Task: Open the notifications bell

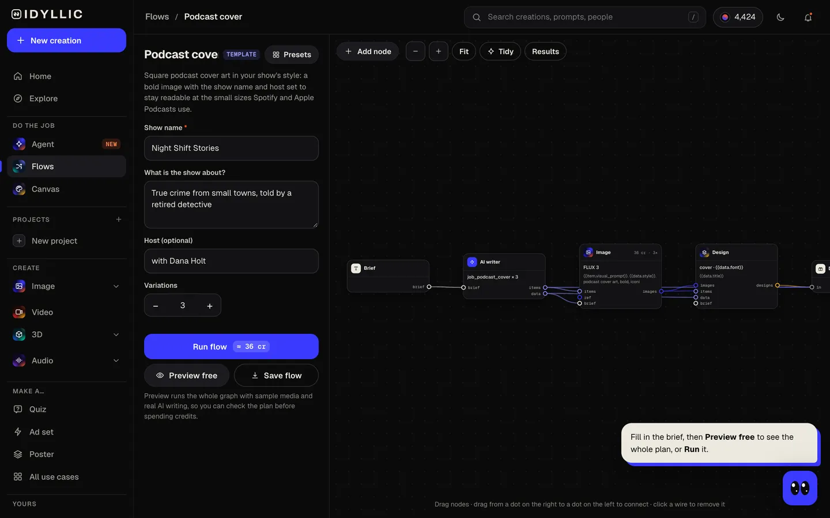Action: (808, 17)
